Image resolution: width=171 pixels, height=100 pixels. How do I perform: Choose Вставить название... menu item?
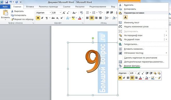click(143, 49)
